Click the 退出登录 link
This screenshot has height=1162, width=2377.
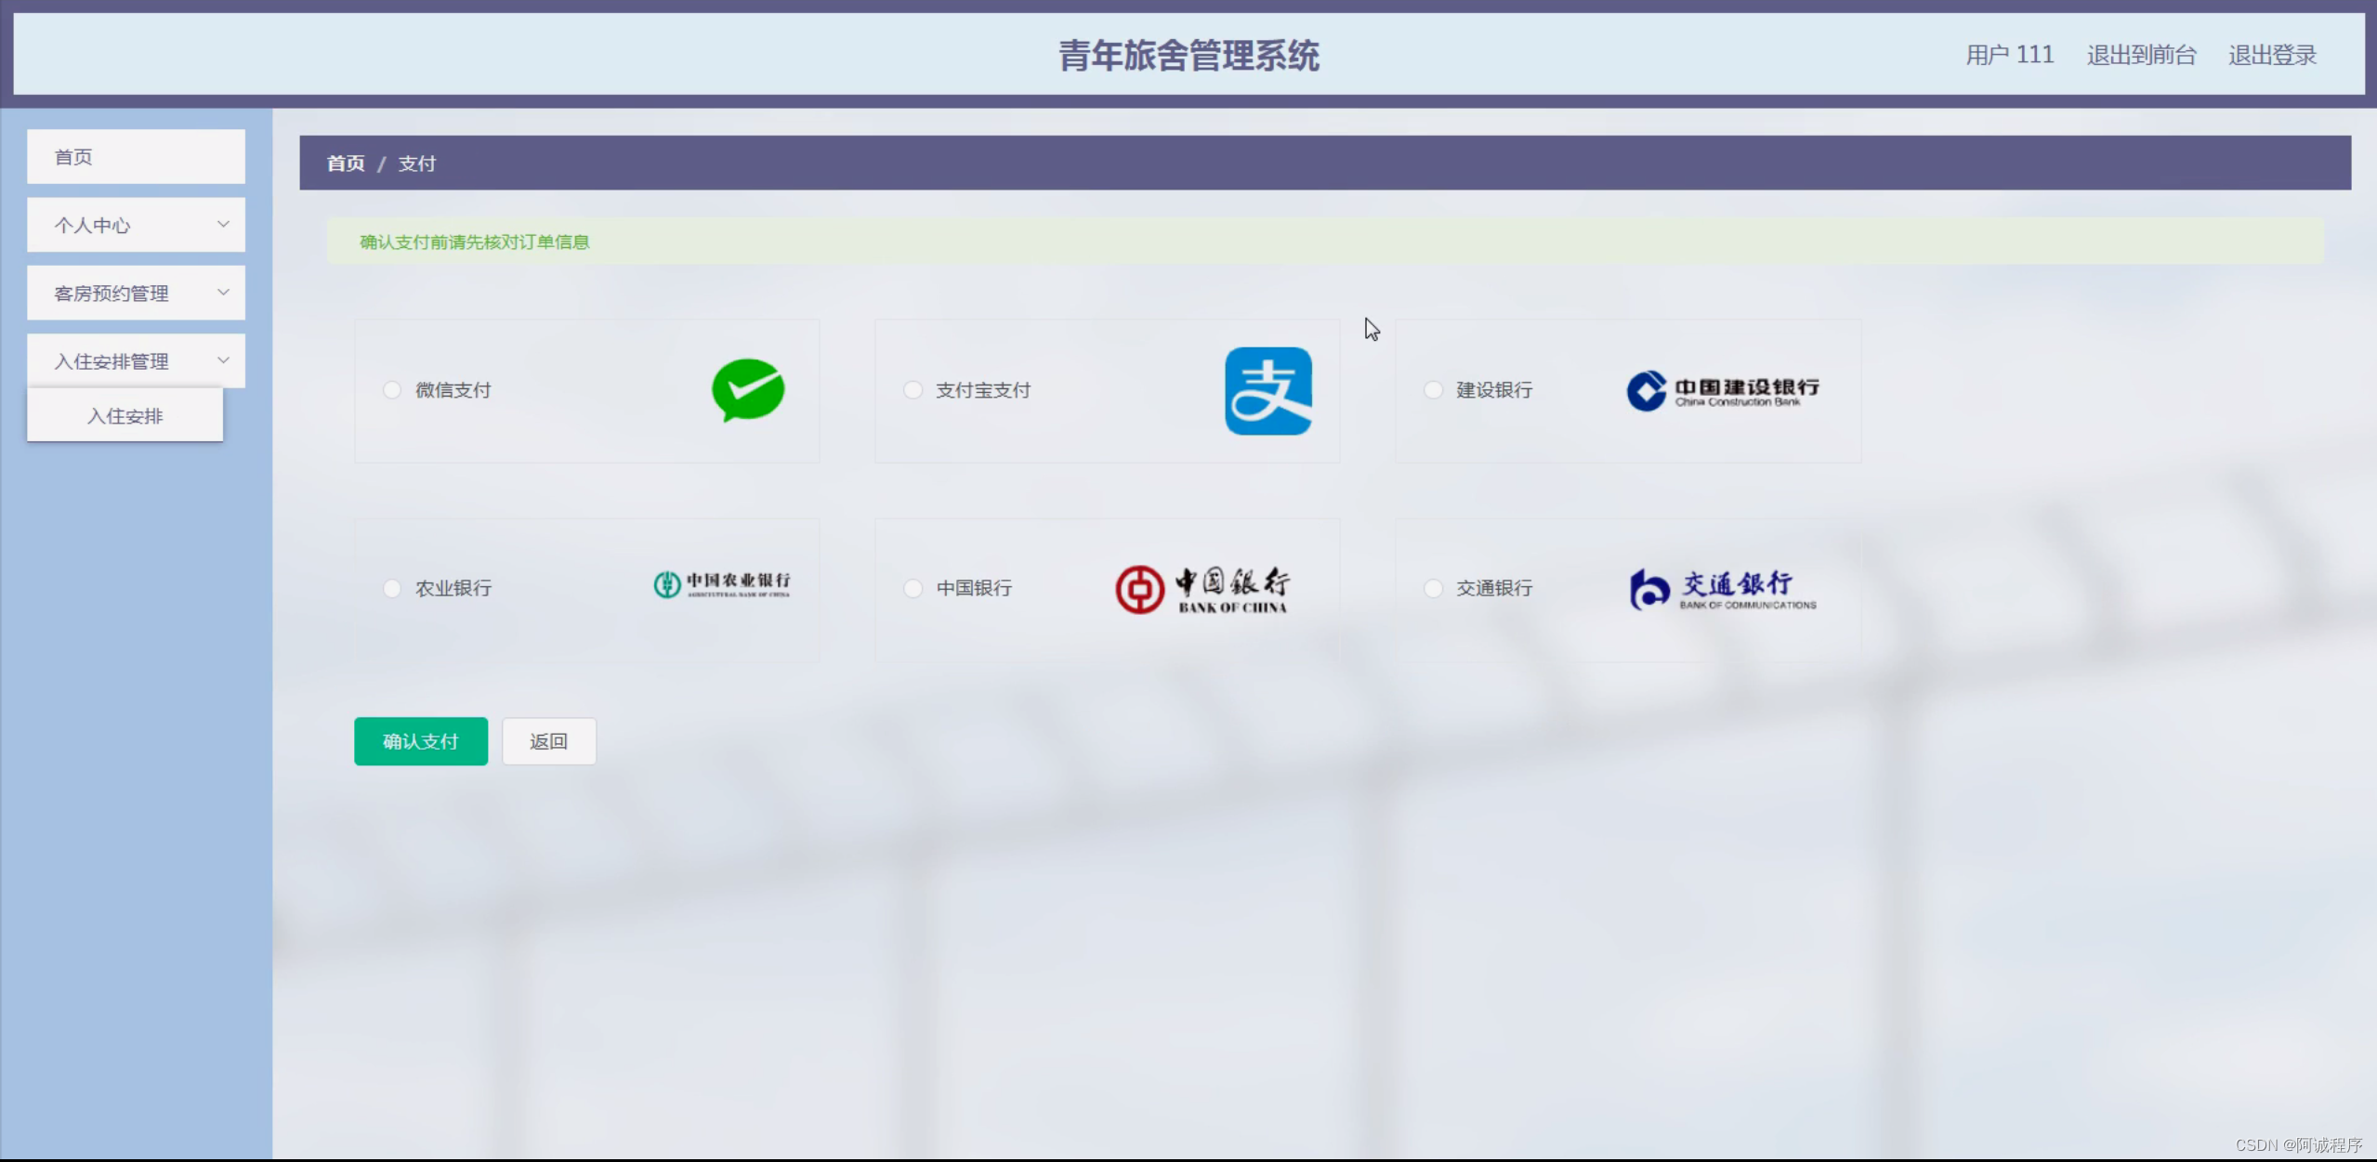point(2271,55)
